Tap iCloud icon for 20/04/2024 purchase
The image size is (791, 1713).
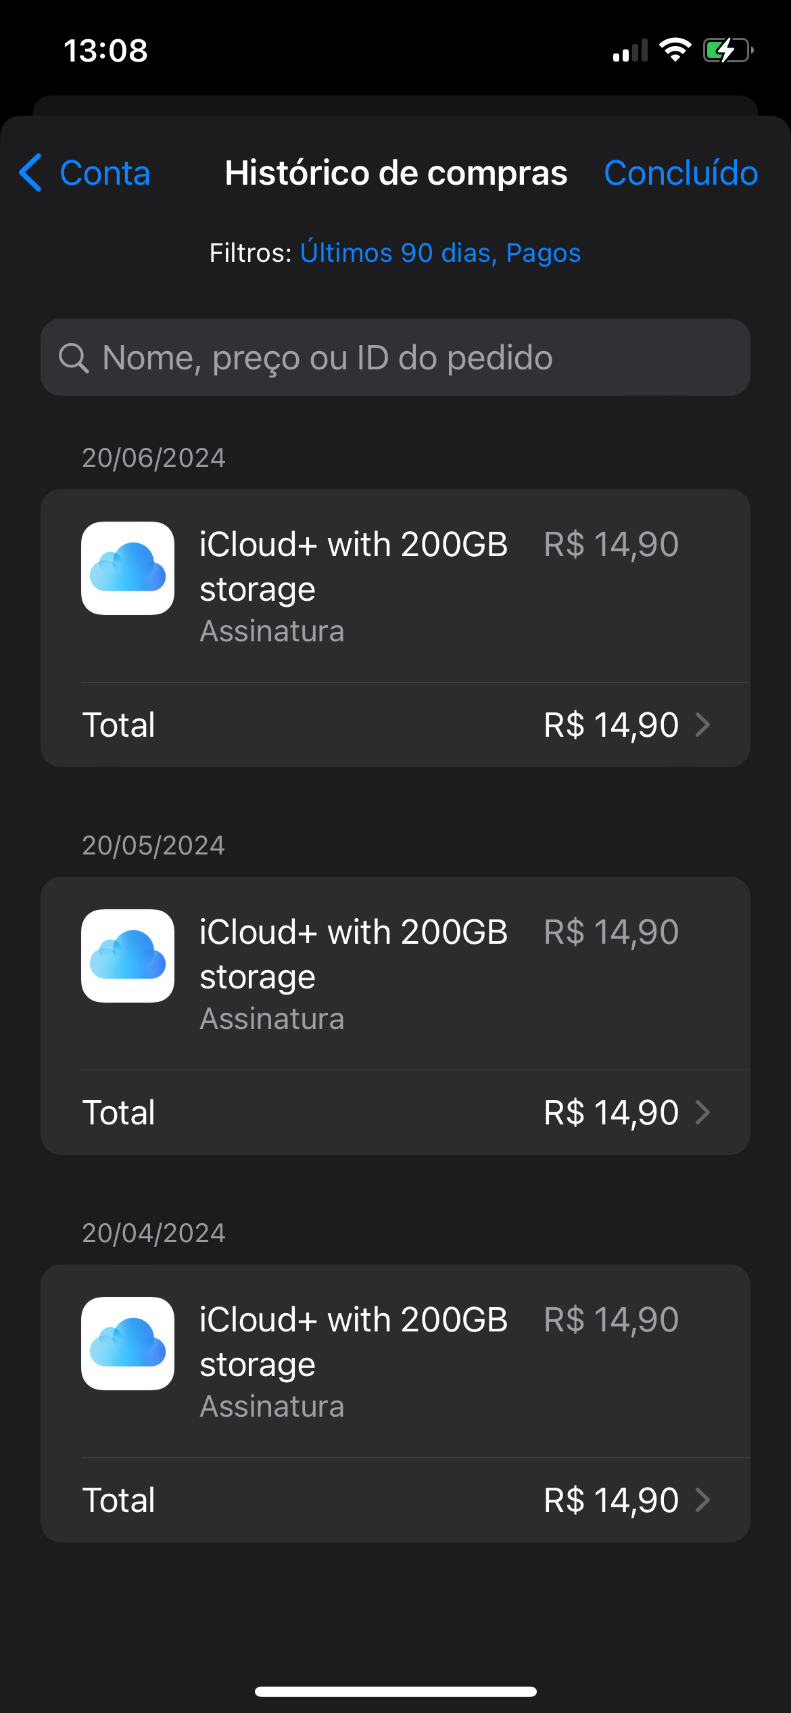tap(128, 1344)
